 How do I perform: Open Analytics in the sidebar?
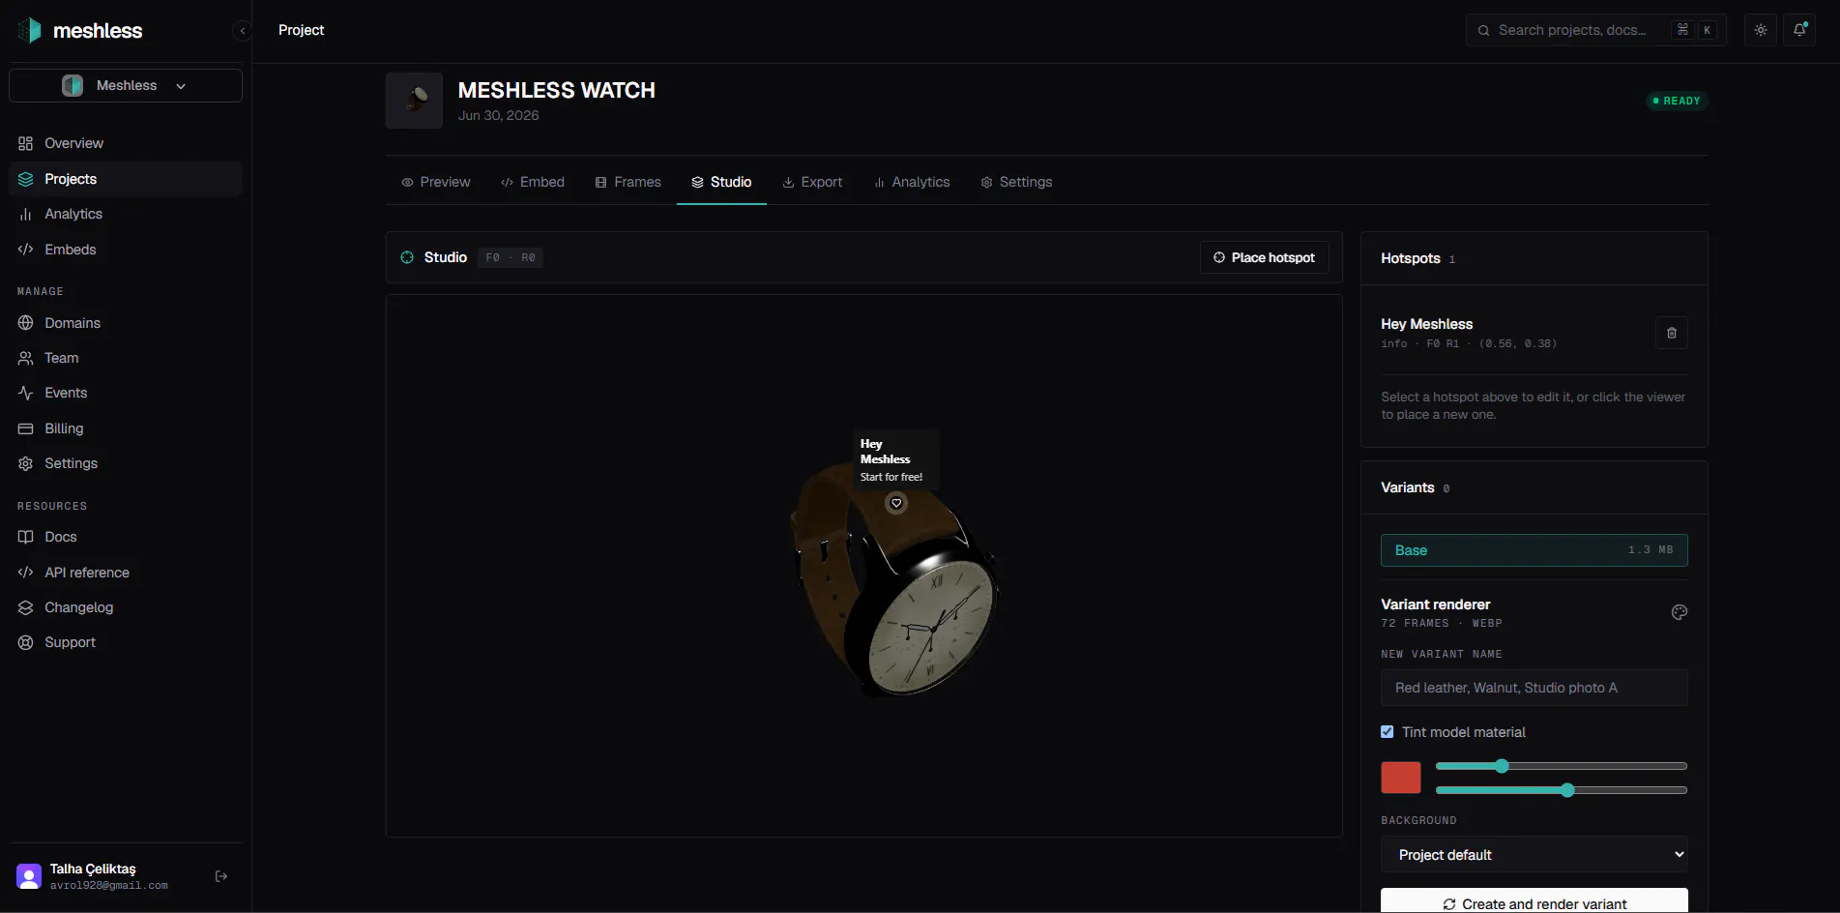(126, 214)
